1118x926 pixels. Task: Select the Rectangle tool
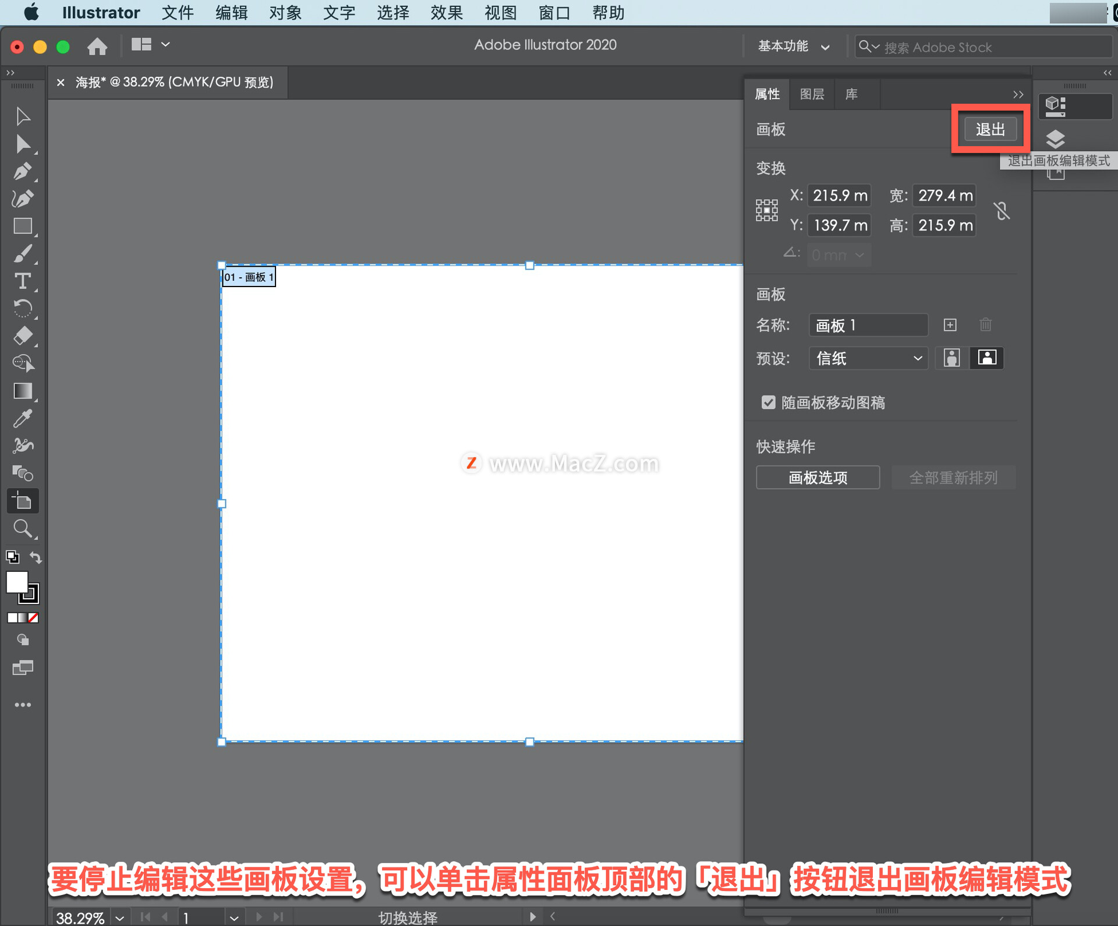point(22,226)
